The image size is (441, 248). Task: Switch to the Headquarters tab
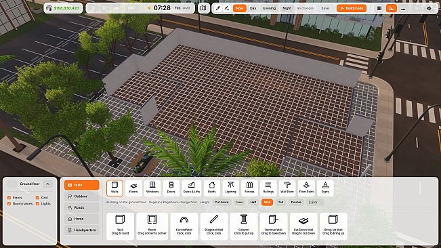pos(81,230)
